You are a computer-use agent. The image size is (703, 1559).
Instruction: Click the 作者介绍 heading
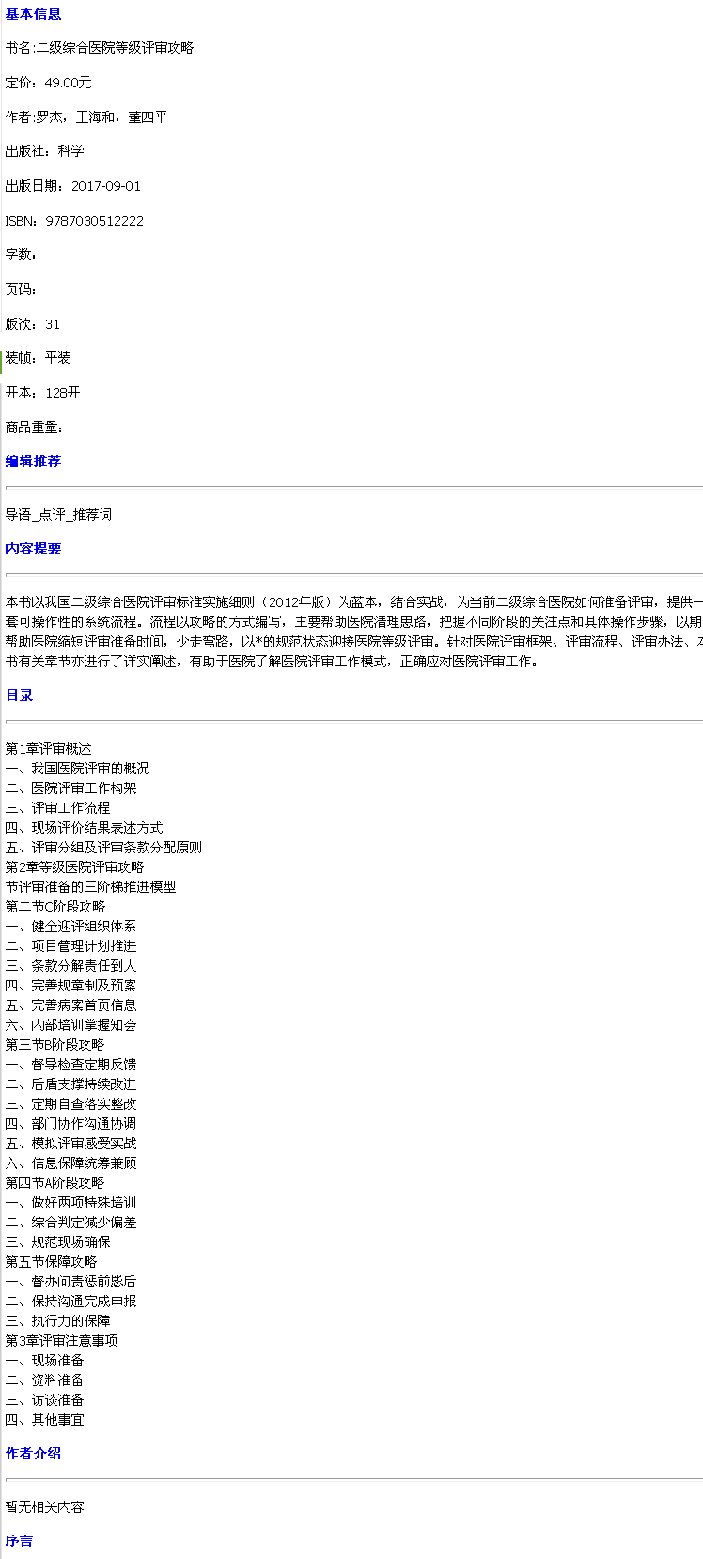(33, 1454)
